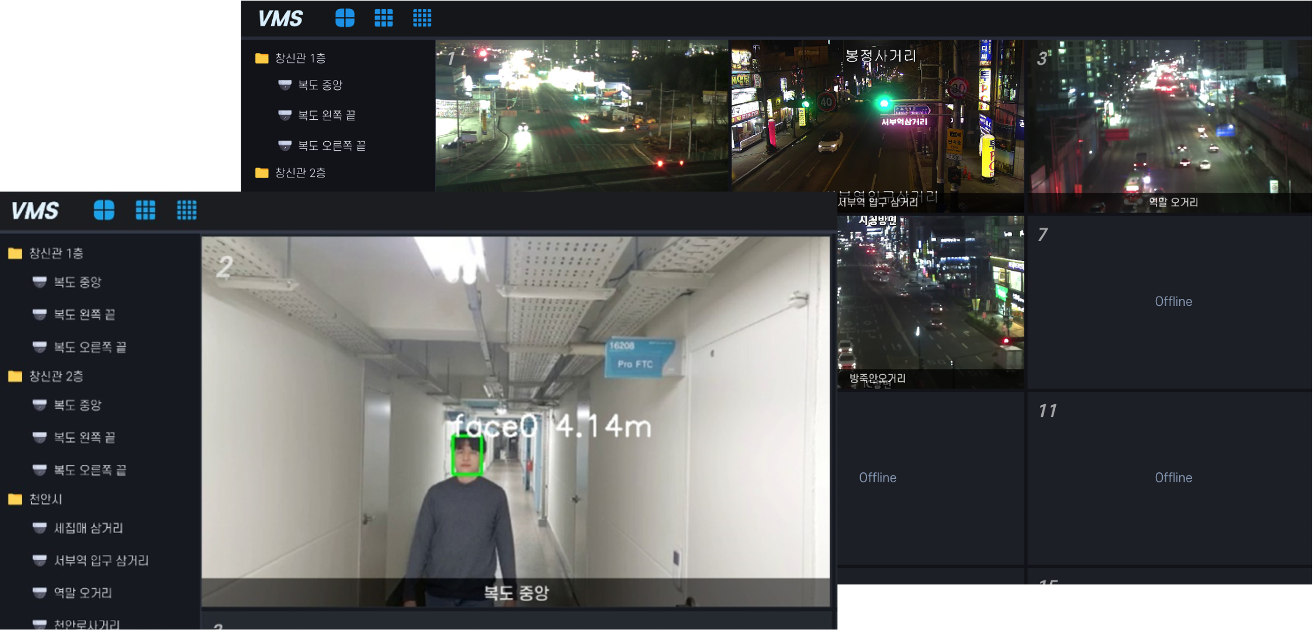Select the 역말 오거리 camera in the tree
The height and width of the screenshot is (630, 1313).
(82, 593)
